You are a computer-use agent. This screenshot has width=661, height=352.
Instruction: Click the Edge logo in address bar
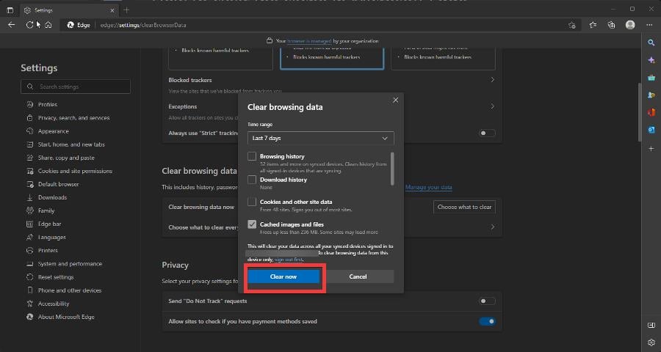[x=71, y=25]
